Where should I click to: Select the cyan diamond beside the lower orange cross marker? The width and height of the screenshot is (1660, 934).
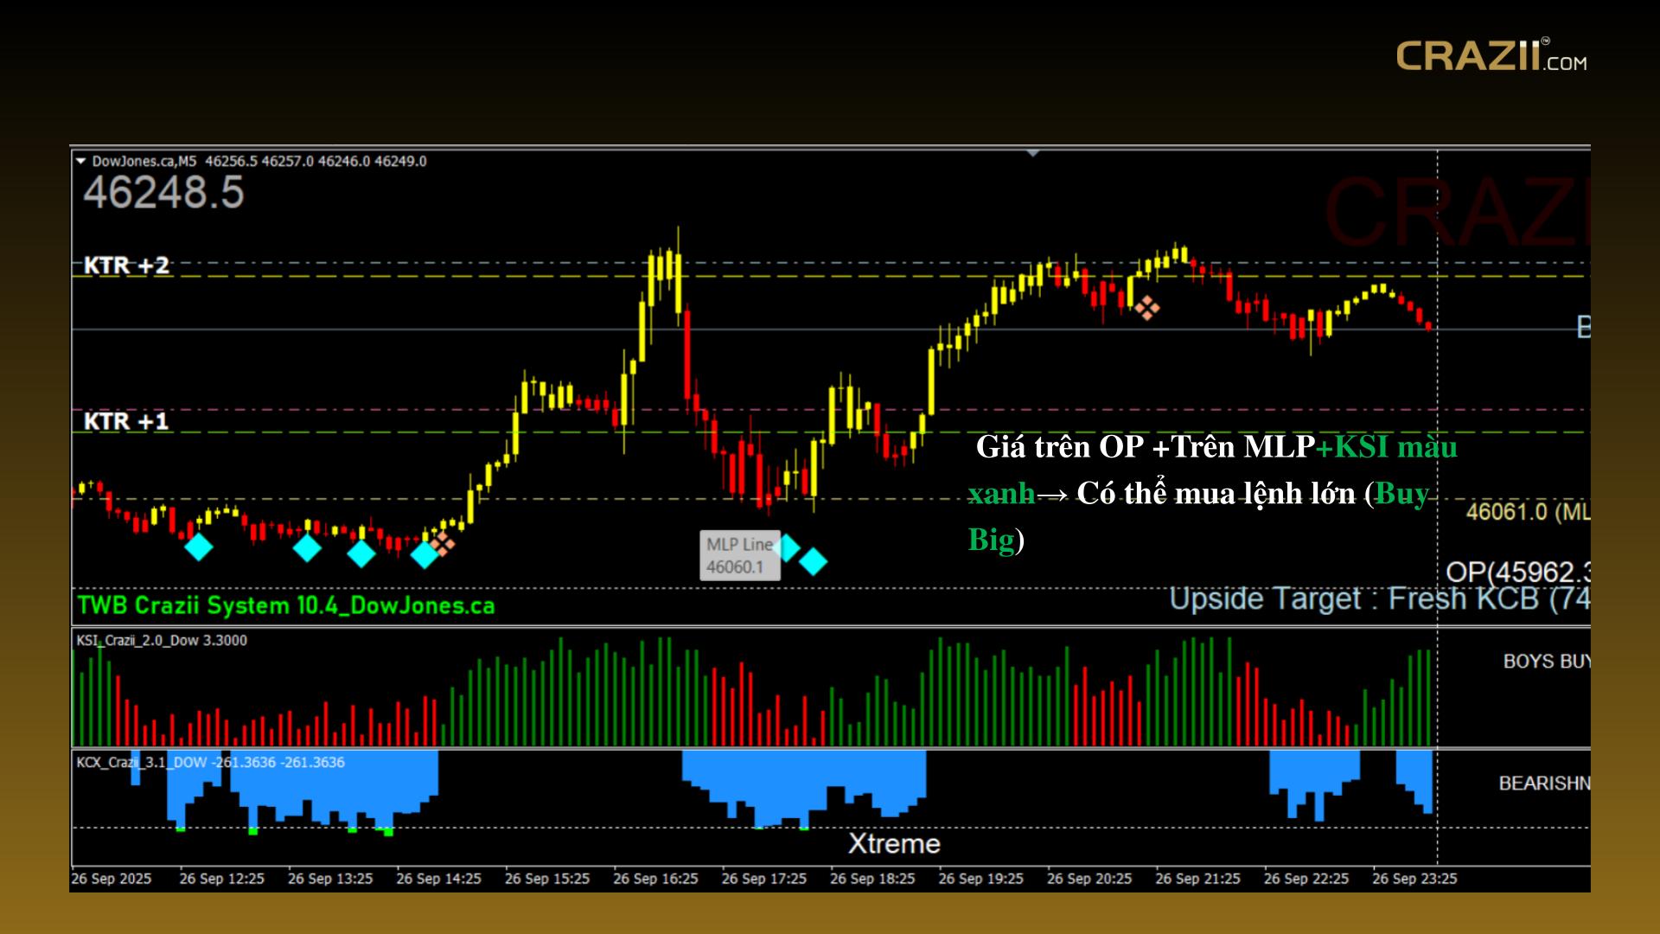[x=424, y=553]
